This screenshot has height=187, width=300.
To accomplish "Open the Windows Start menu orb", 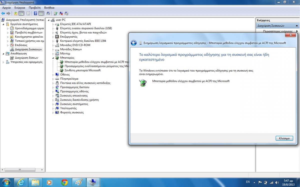I will (6, 182).
